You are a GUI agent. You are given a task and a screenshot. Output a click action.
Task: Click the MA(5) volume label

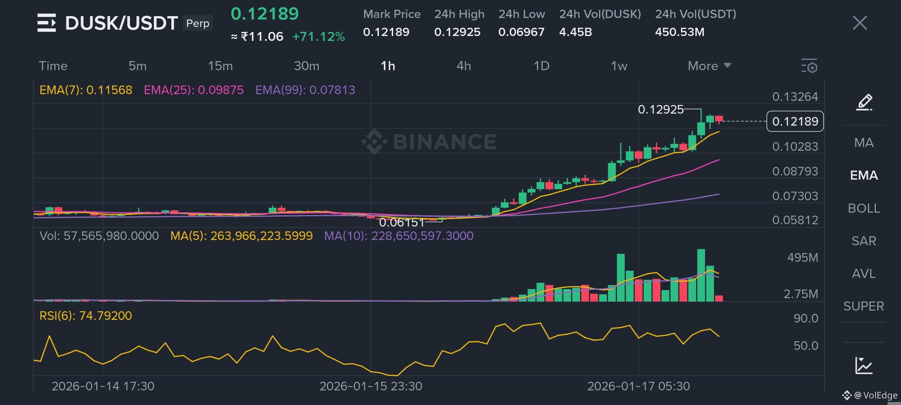[x=241, y=236]
